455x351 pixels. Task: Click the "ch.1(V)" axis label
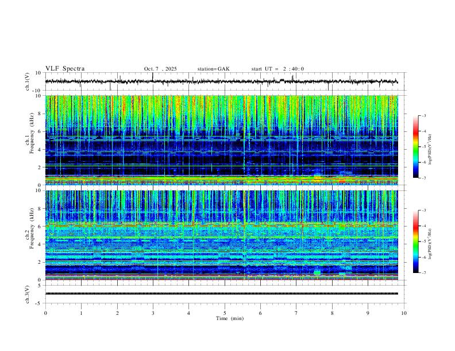point(27,81)
